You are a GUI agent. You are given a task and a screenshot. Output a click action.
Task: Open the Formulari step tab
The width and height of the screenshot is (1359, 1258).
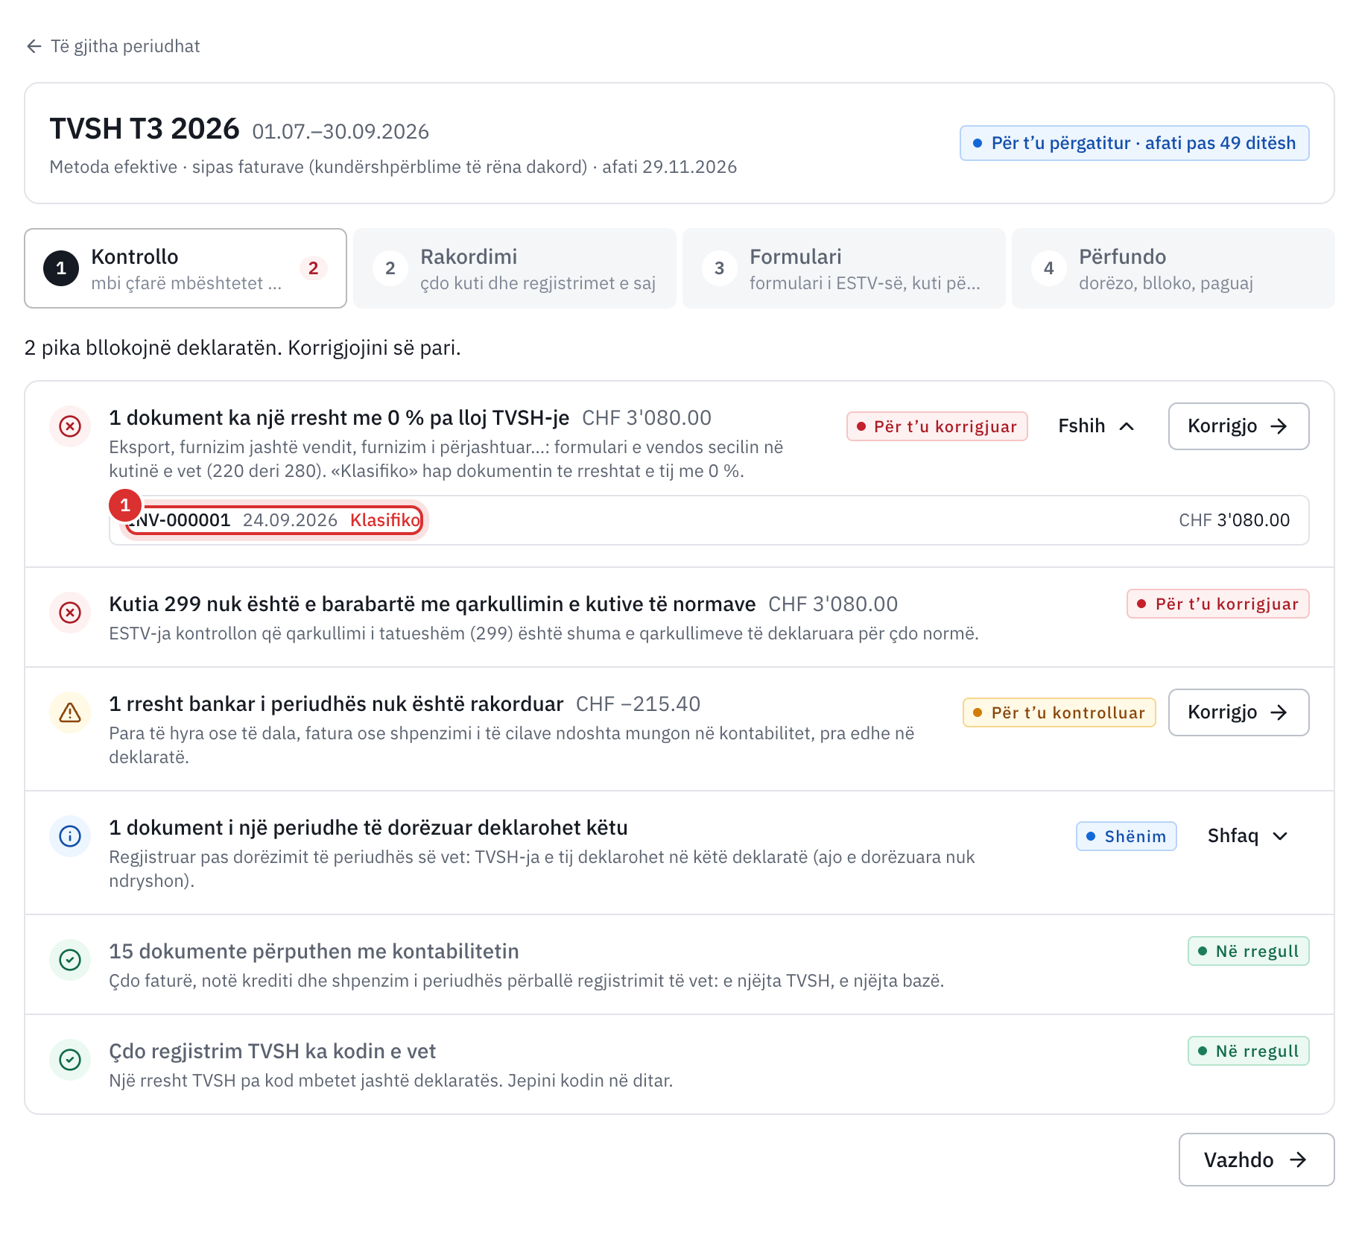[844, 268]
